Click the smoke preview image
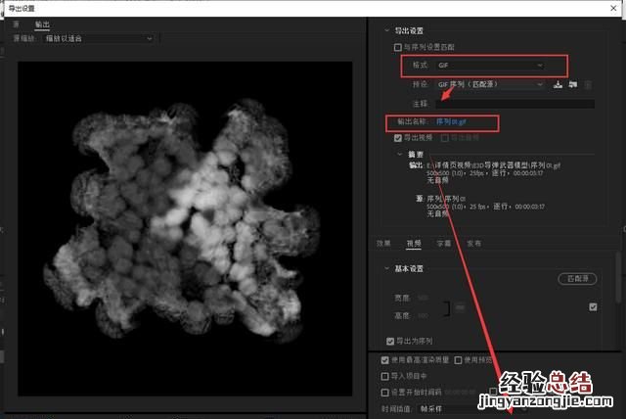Image resolution: width=626 pixels, height=419 pixels. pyautogui.click(x=185, y=228)
